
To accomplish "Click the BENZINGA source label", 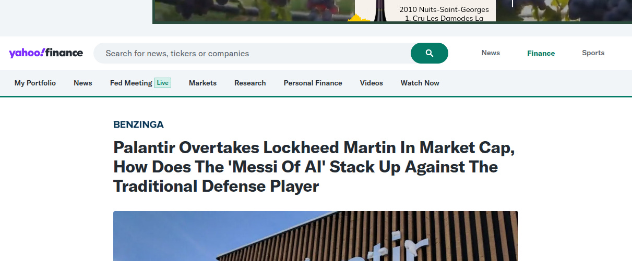I will pos(138,125).
